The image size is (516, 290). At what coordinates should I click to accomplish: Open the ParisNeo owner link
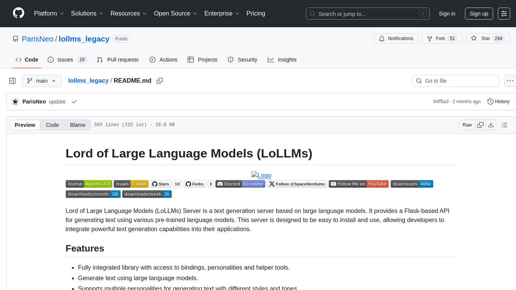point(38,39)
